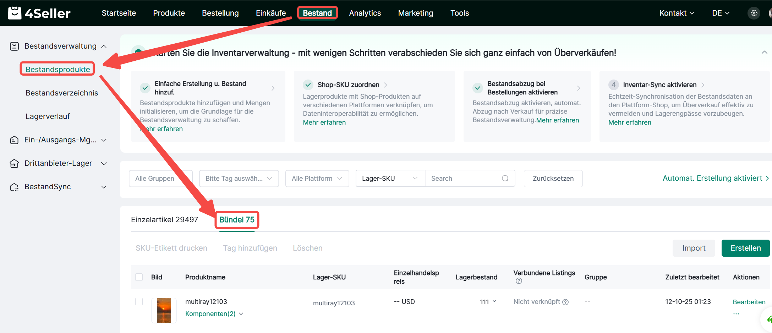Expand Komponenten(2) under multiray12103
This screenshot has height=333, width=772.
tap(214, 314)
